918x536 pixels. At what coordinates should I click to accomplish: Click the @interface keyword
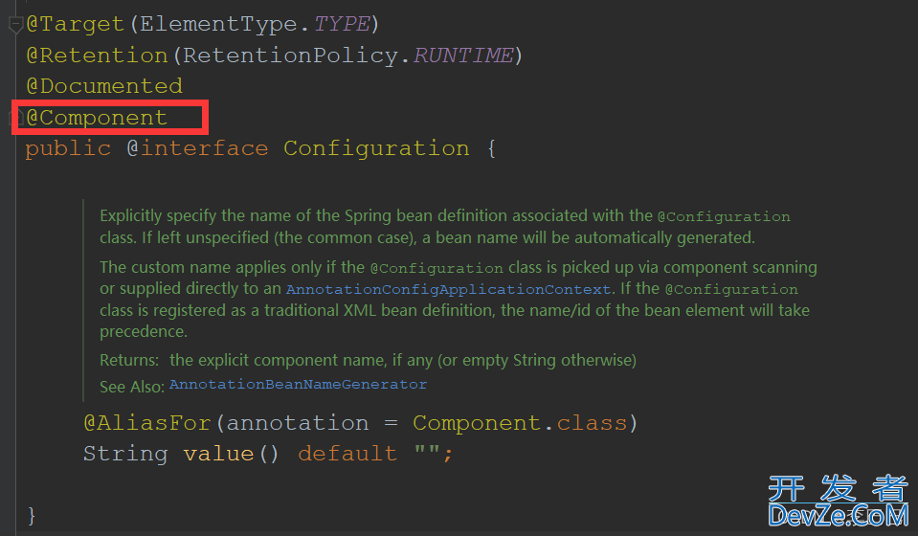[197, 148]
